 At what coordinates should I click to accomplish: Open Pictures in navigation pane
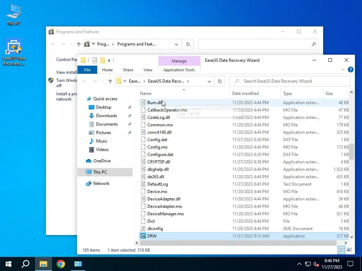point(104,133)
